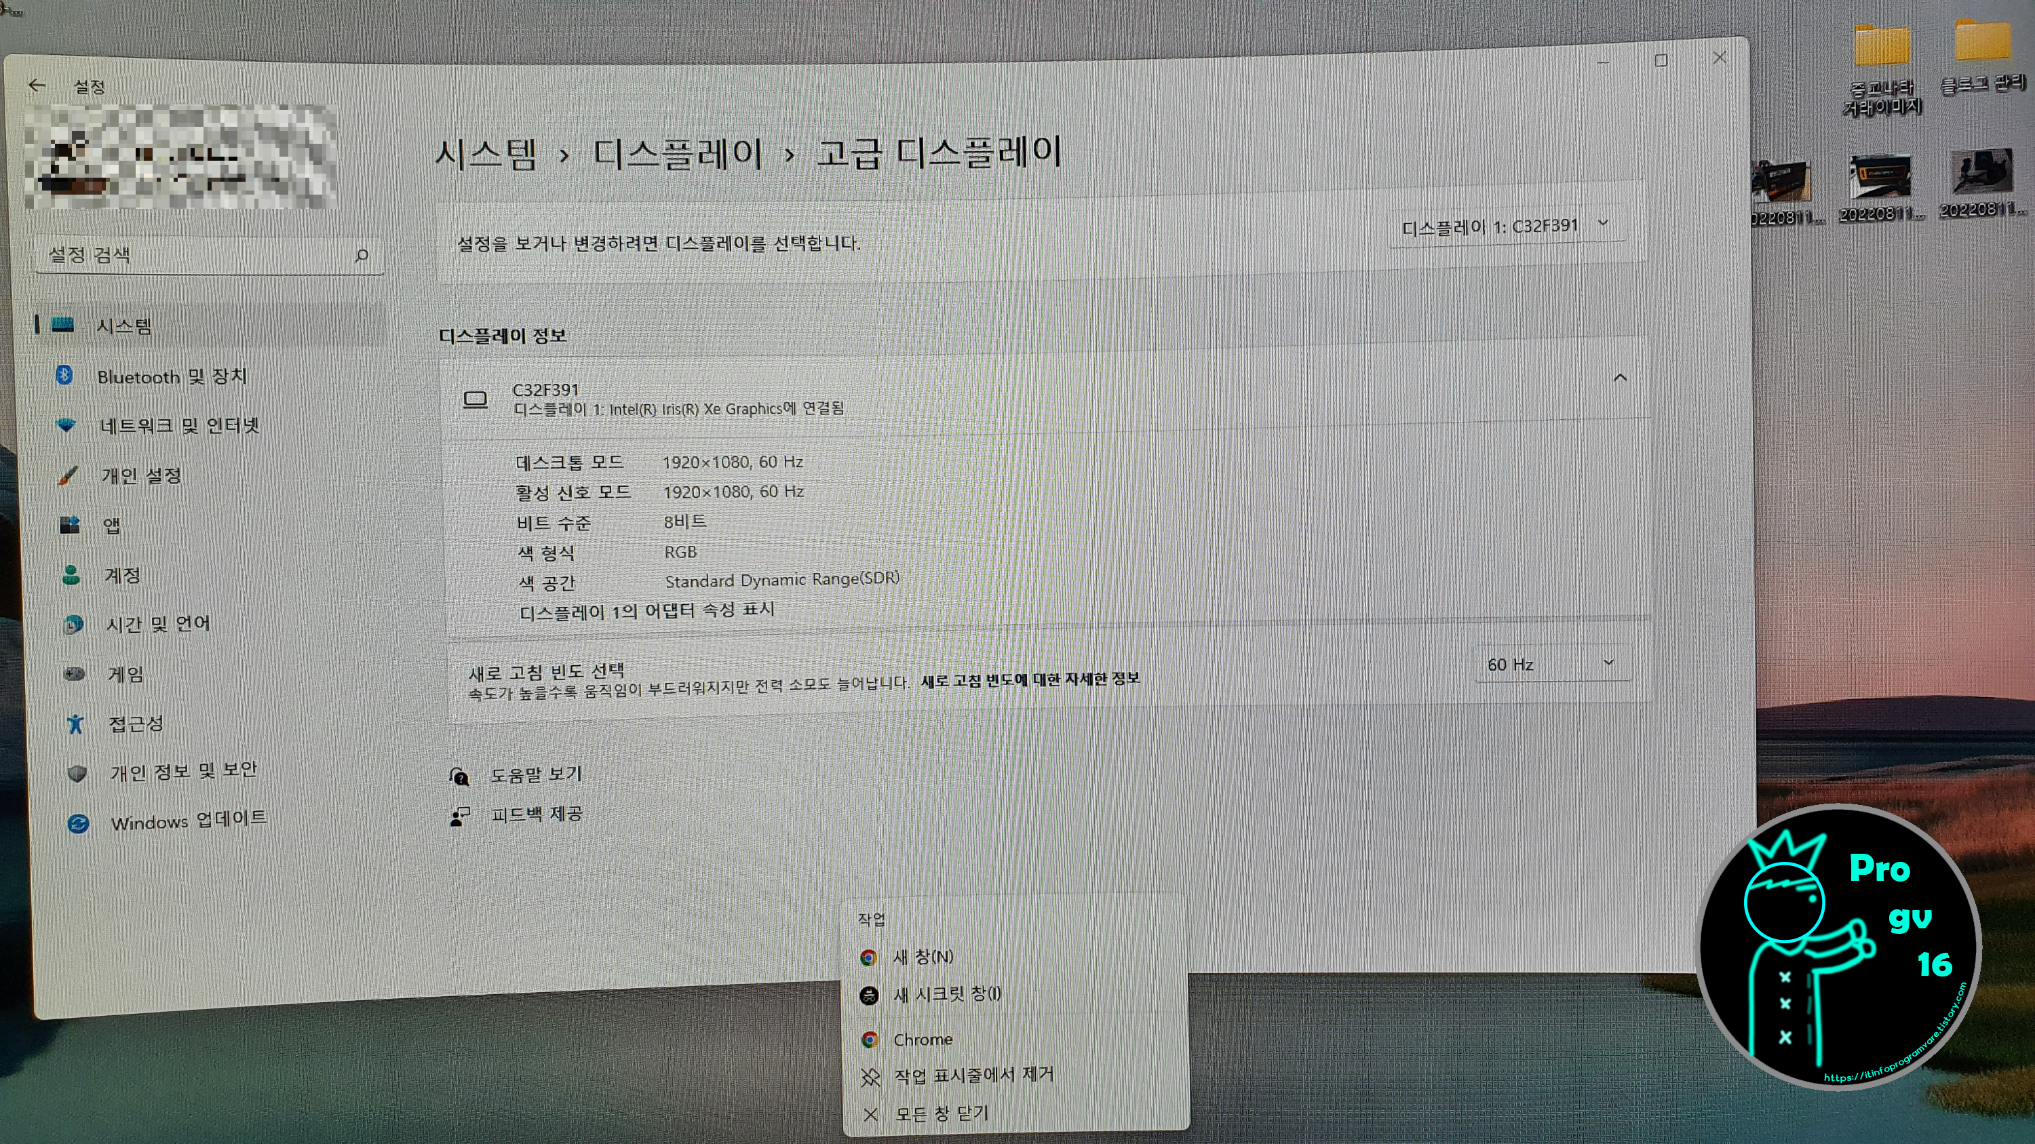Select 새 창(N) from context menu
Viewport: 2035px width, 1144px height.
point(922,957)
